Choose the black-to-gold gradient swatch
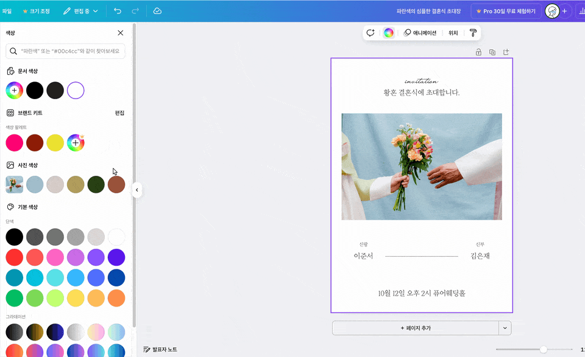The width and height of the screenshot is (585, 357). 35,332
